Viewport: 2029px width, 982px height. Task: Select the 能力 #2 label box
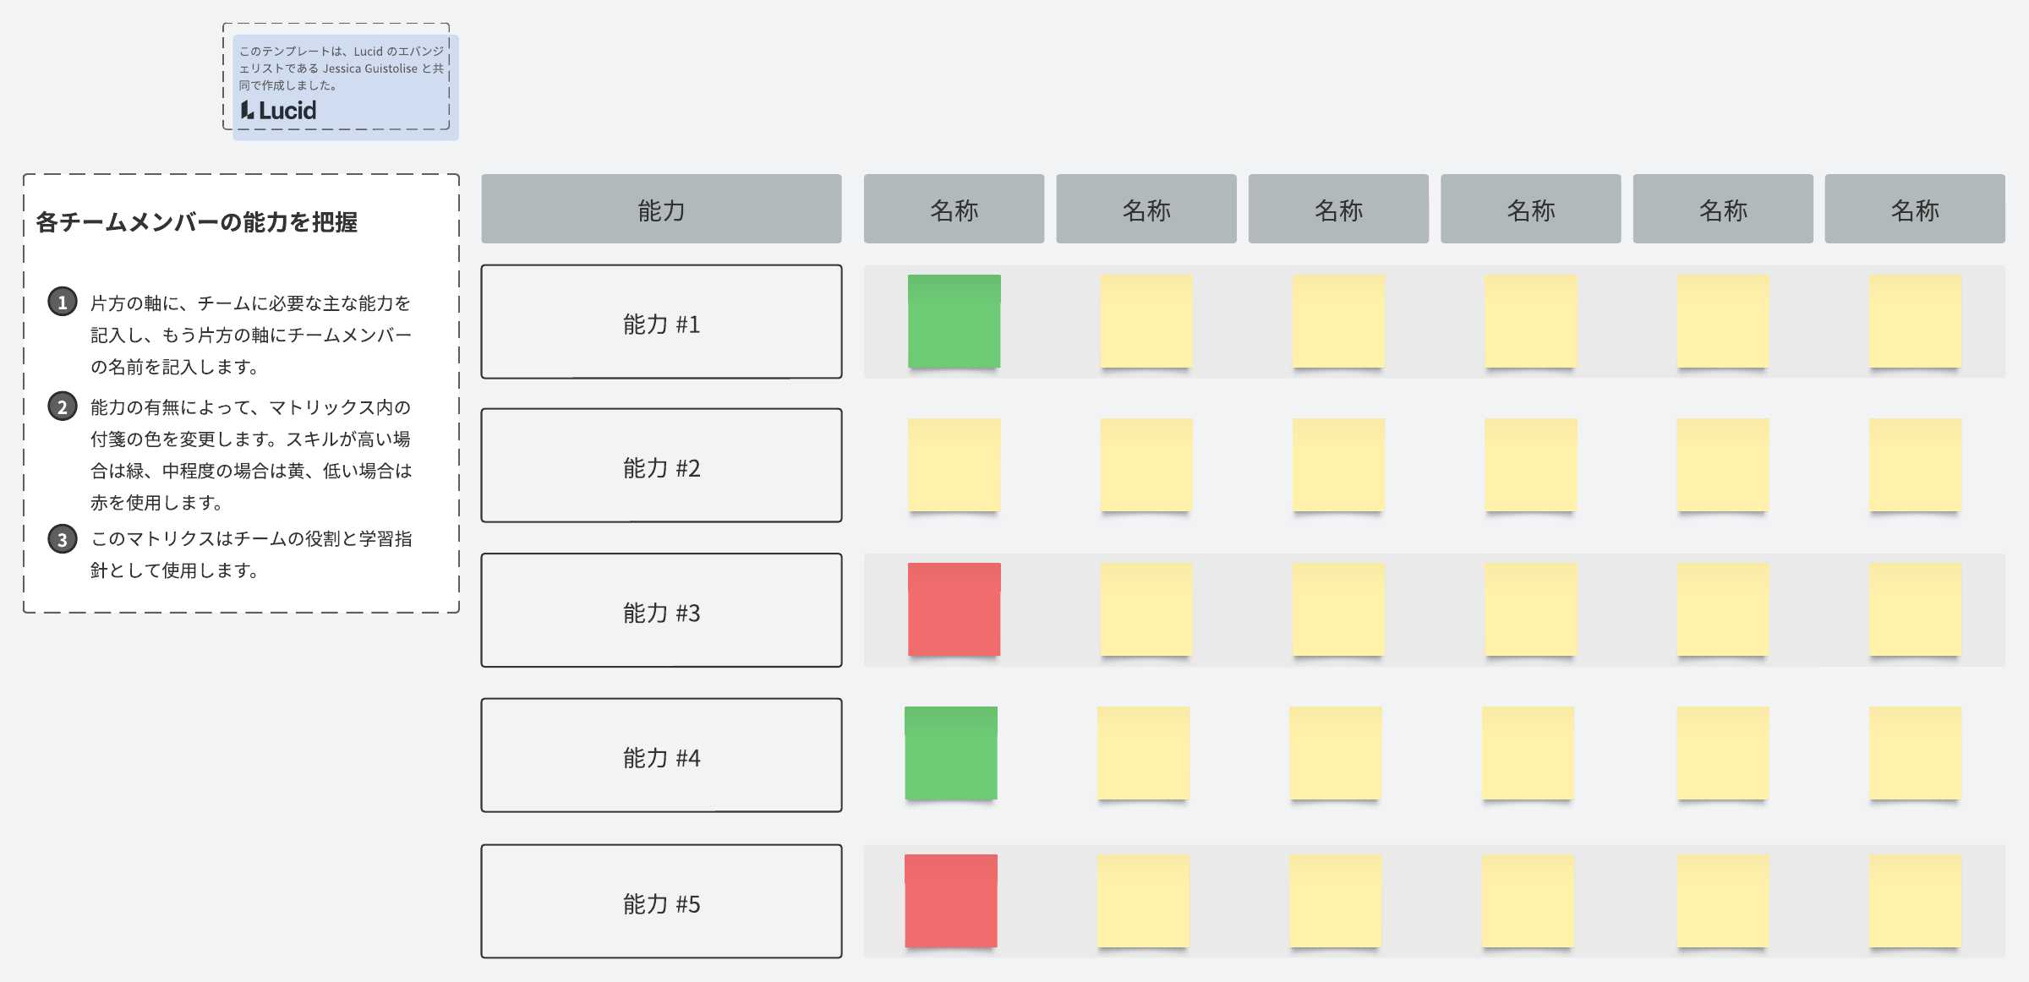click(x=661, y=466)
